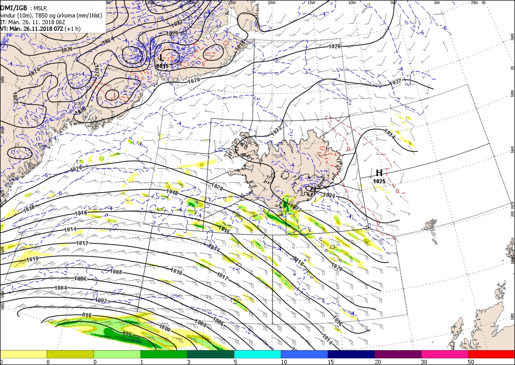
Task: Click the 'DMI/IGB : MSLP,' title text
Action: pyautogui.click(x=24, y=8)
